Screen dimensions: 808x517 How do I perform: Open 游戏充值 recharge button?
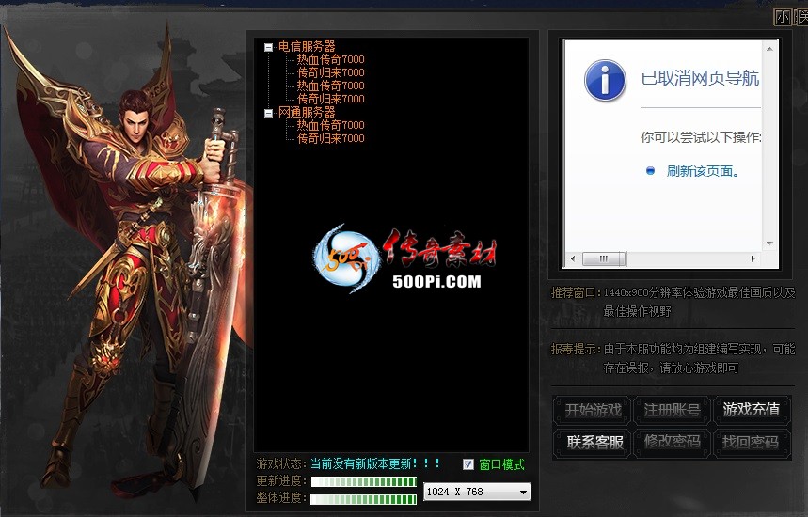(751, 410)
